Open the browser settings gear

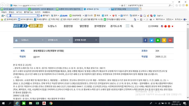(183, 5)
